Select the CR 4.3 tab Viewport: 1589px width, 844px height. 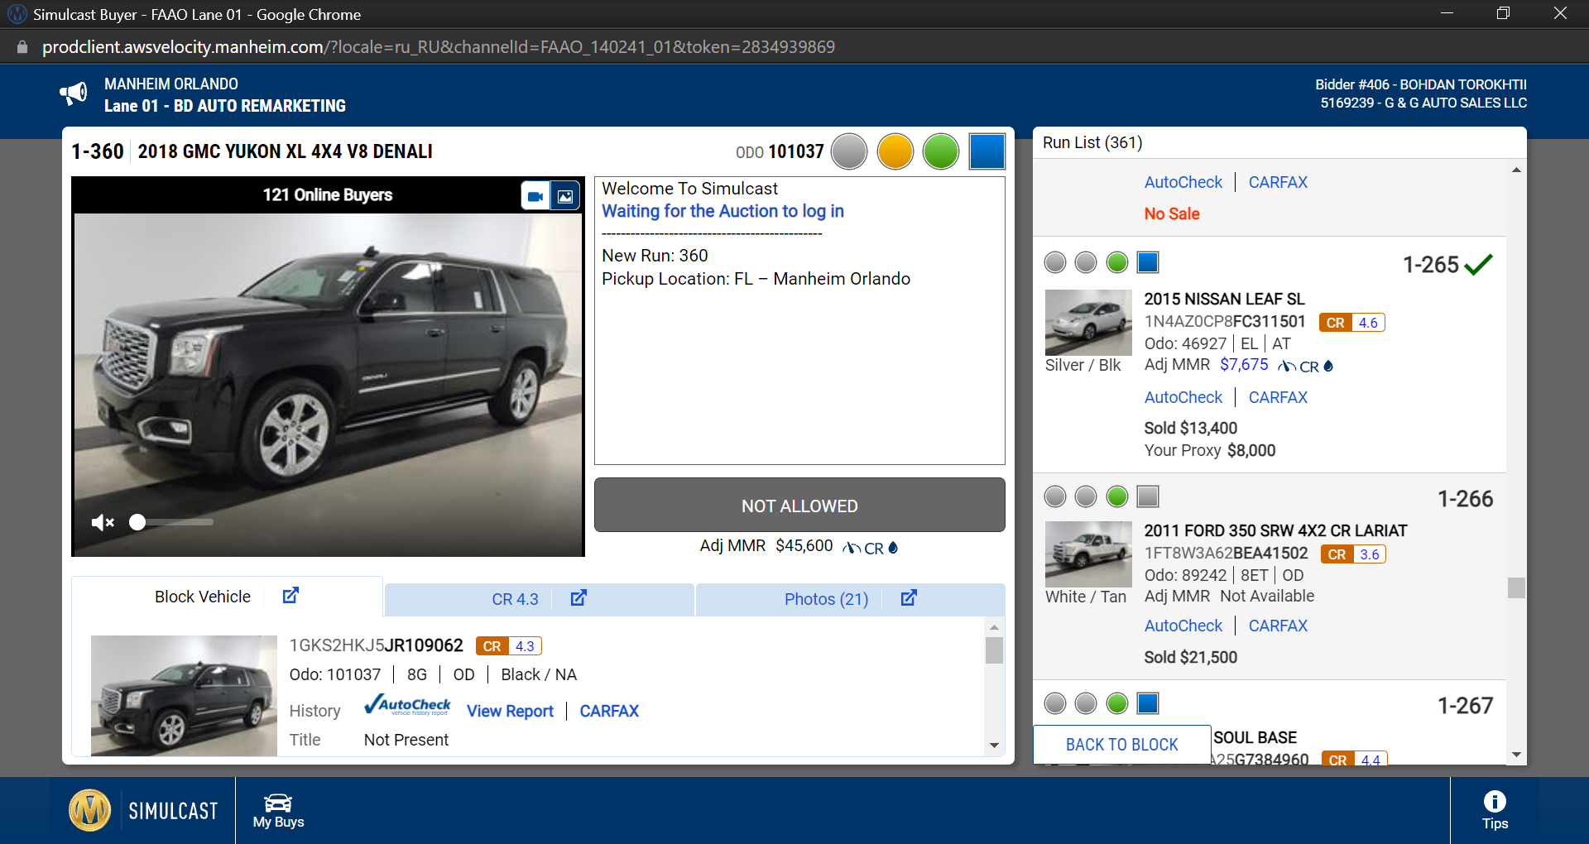click(x=515, y=599)
